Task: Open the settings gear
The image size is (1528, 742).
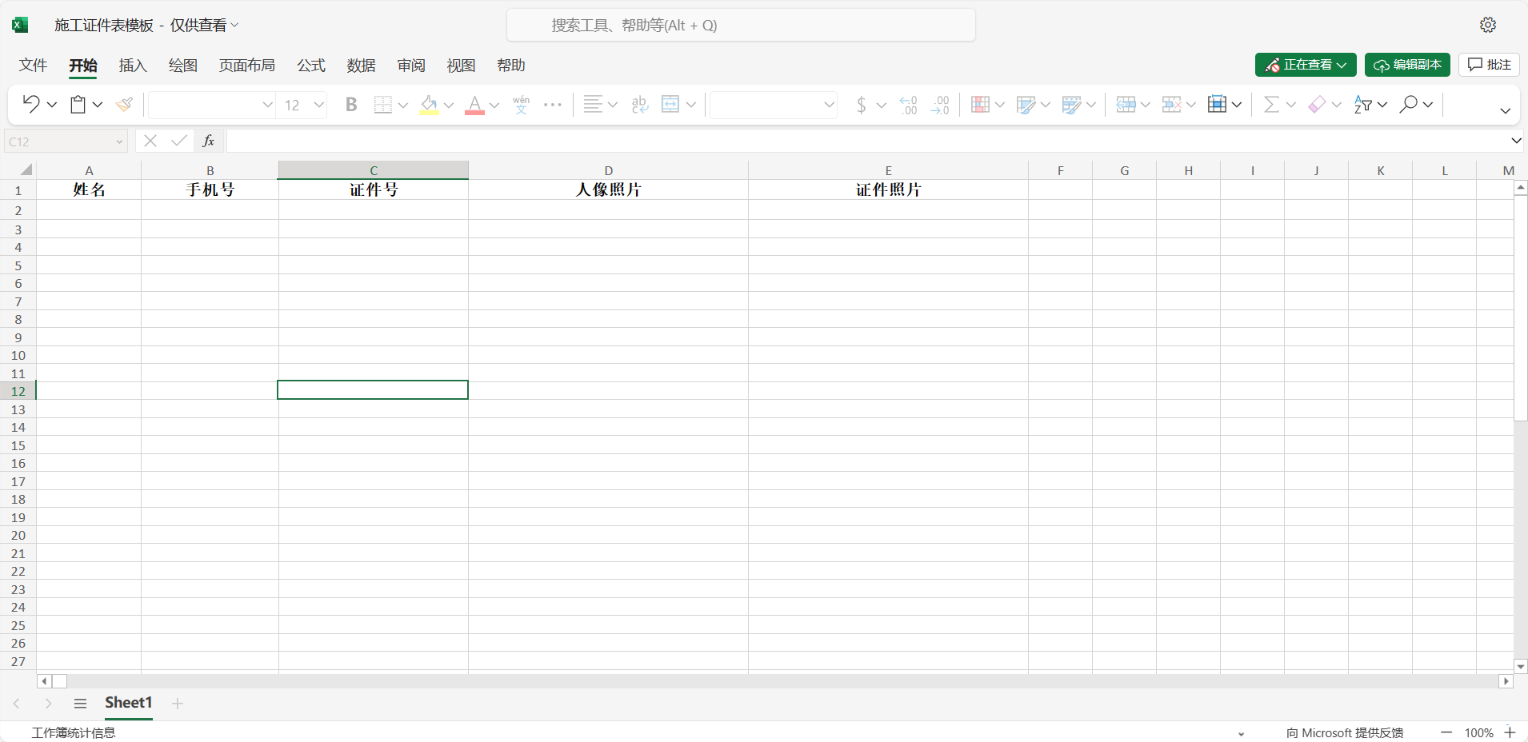Action: tap(1488, 25)
